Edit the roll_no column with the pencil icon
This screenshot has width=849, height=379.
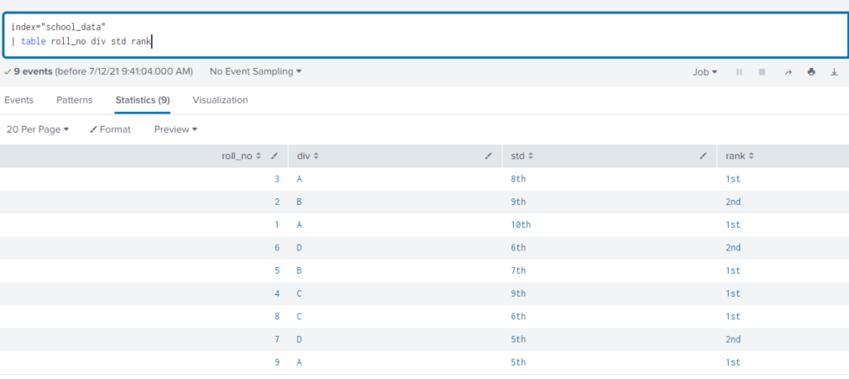coord(274,156)
